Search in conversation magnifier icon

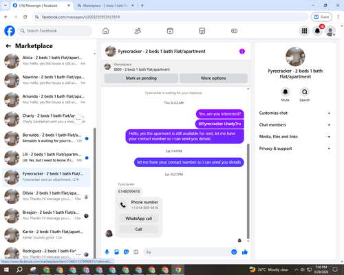305,92
